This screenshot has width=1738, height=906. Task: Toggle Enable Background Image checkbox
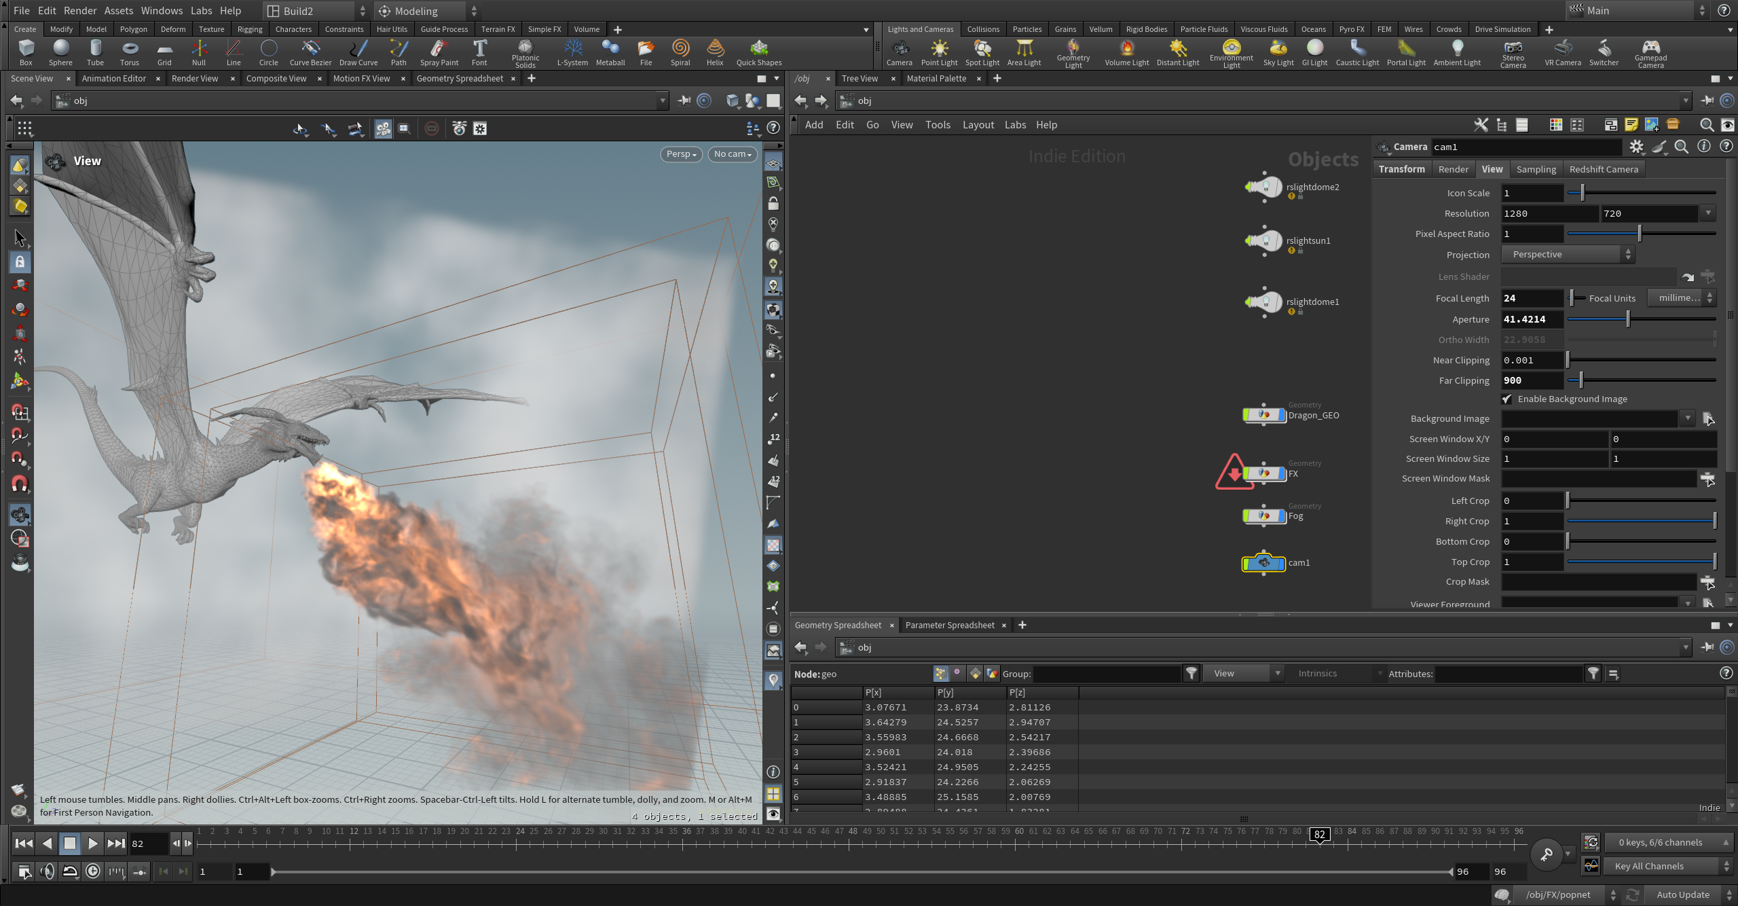coord(1506,399)
